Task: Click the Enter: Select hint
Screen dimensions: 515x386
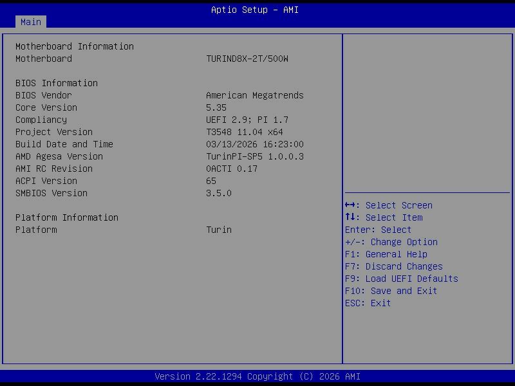Action: click(x=378, y=230)
